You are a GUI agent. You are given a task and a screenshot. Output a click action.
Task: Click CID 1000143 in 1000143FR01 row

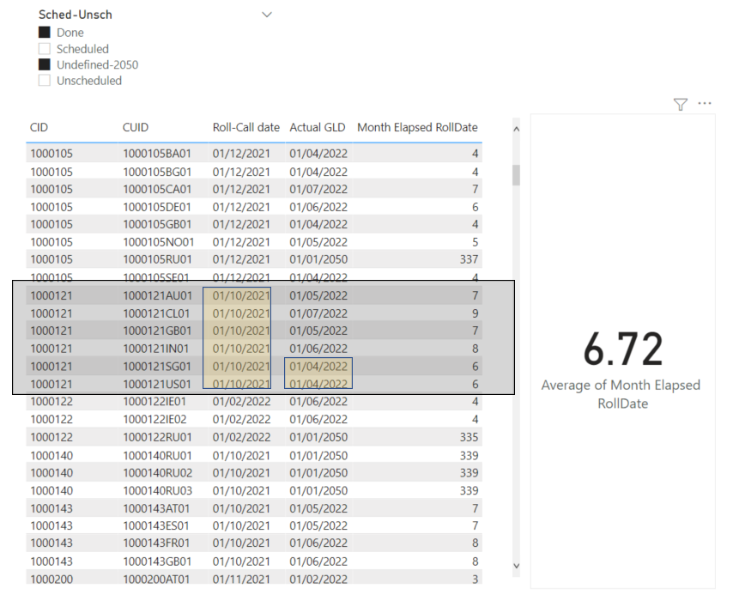click(51, 543)
